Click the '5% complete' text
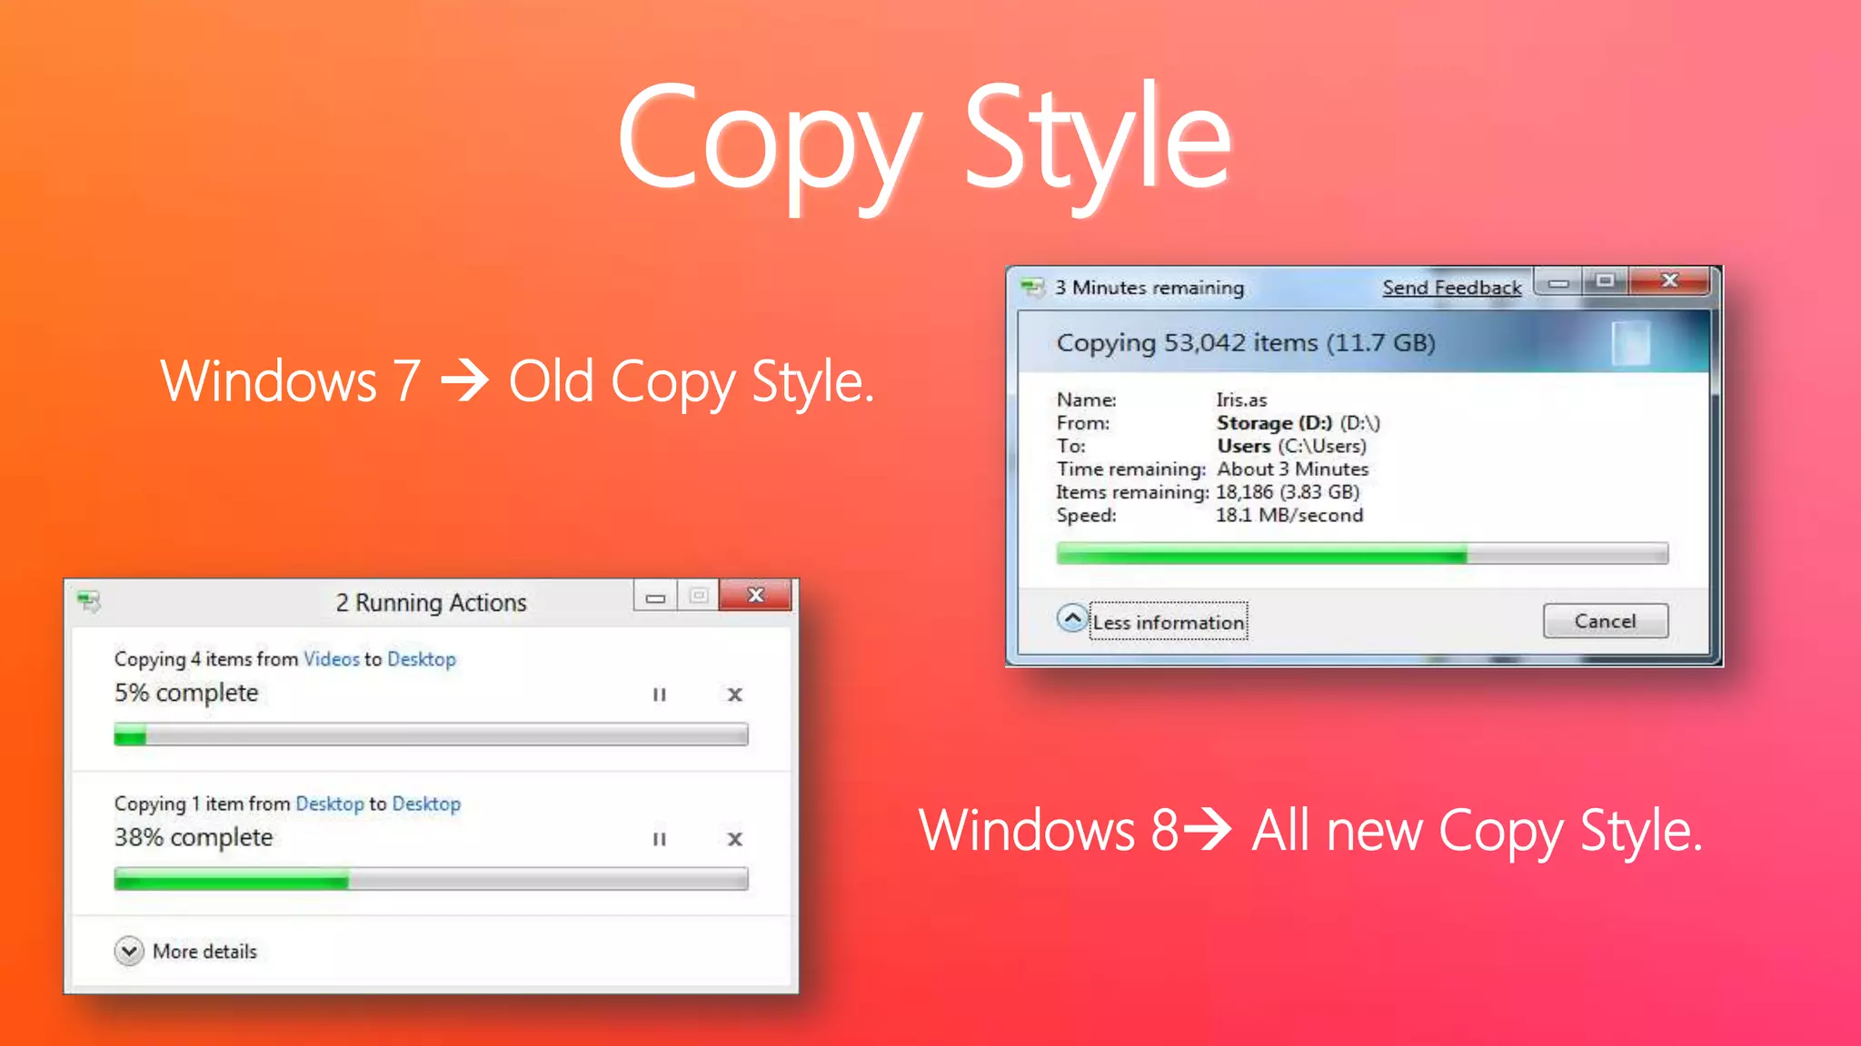Screen dimensions: 1861x1046 (x=186, y=694)
